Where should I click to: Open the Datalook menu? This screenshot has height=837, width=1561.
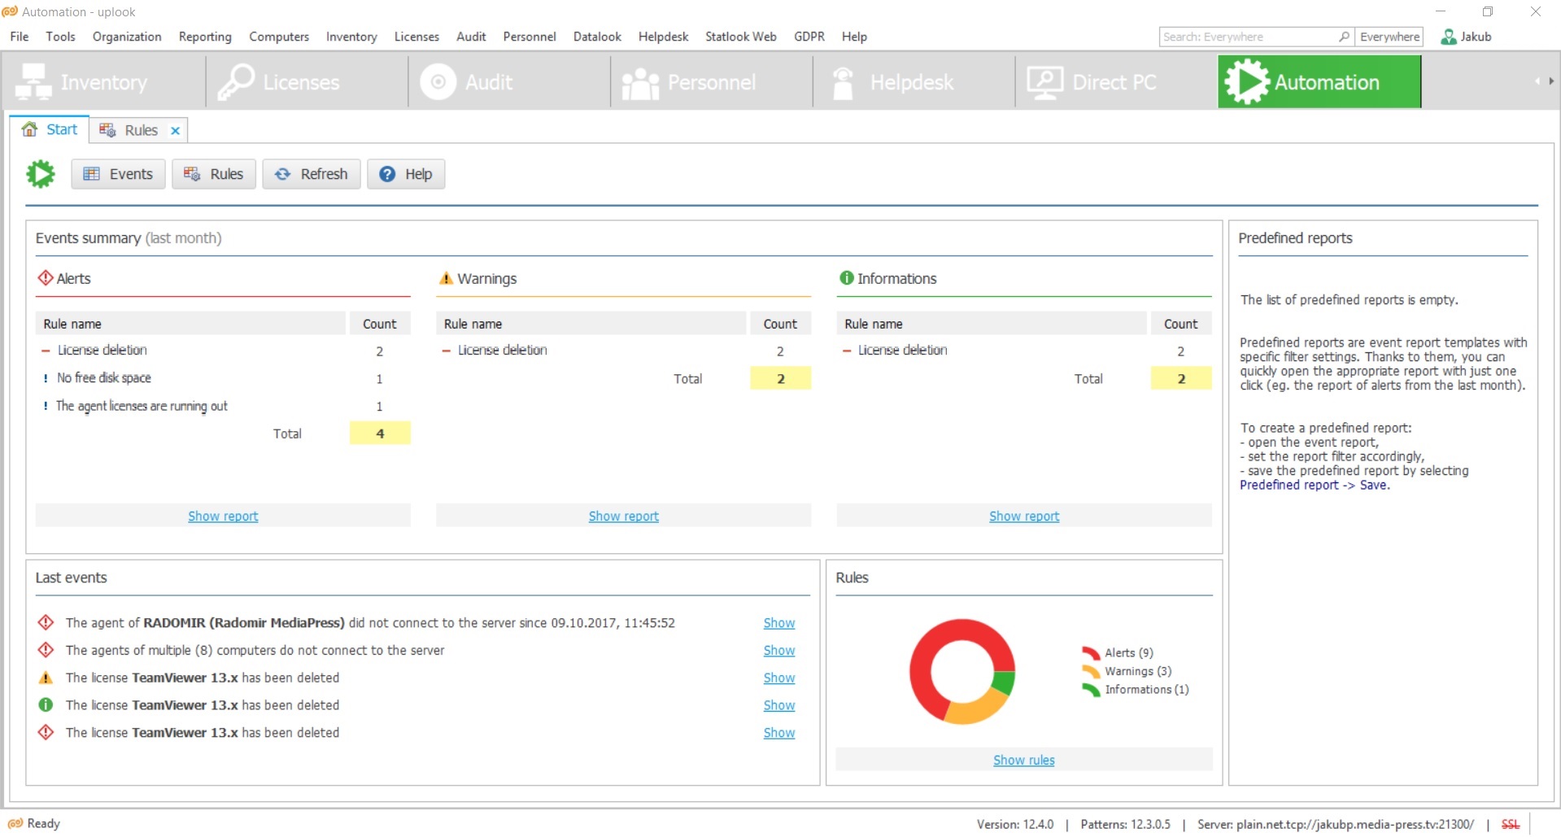click(x=597, y=37)
